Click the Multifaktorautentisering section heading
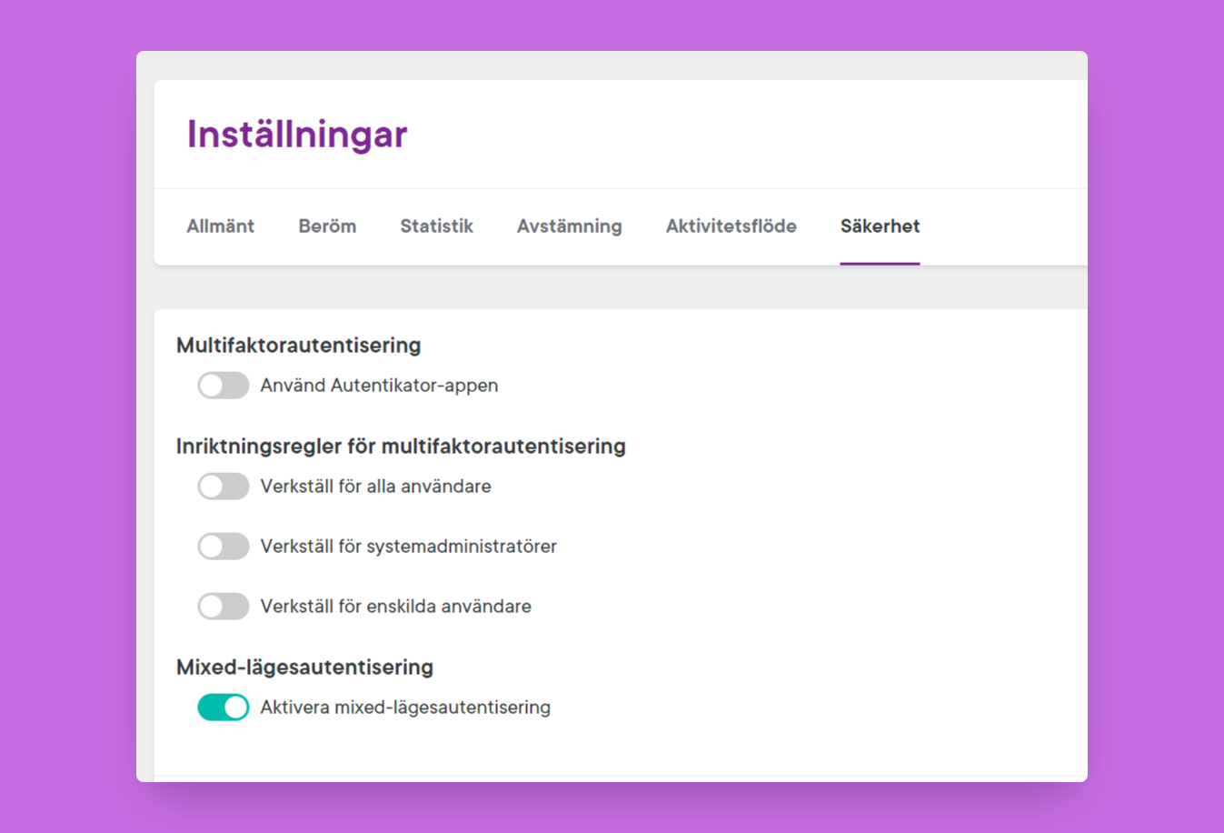The width and height of the screenshot is (1224, 833). point(298,346)
